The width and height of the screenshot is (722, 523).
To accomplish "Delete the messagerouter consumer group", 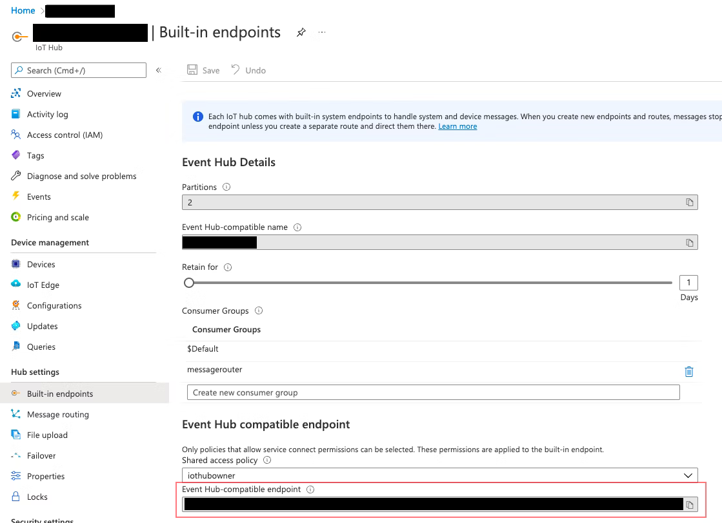I will point(689,372).
